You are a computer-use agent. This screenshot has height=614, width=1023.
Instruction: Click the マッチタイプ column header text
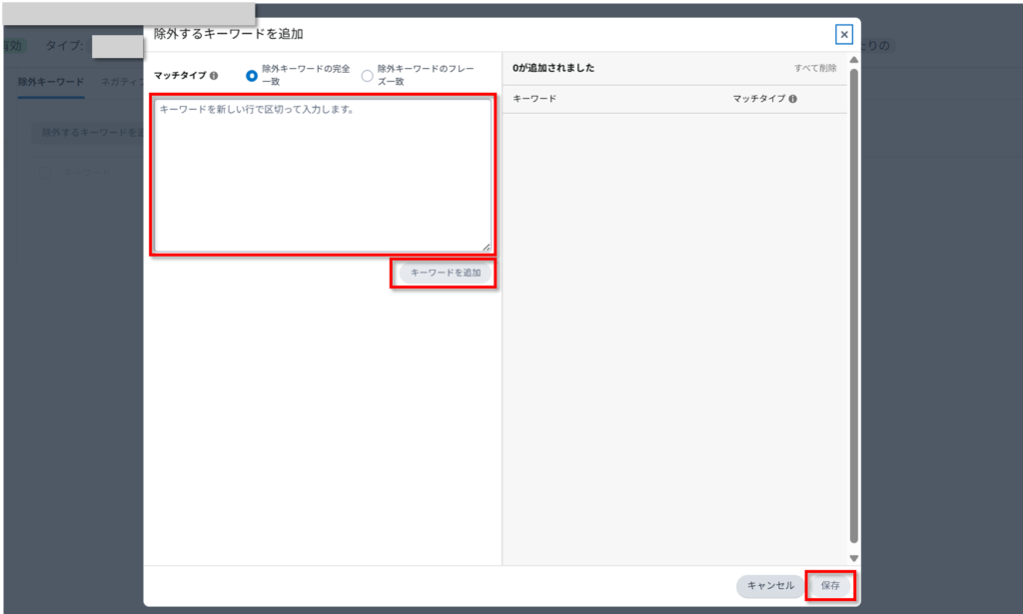[758, 100]
